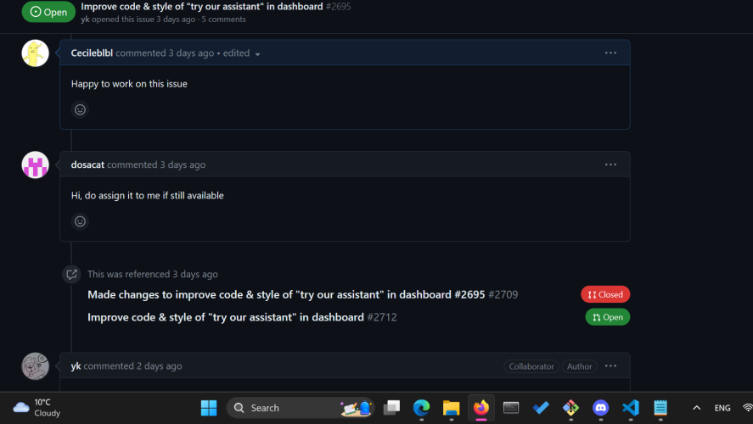Open options menu on yk's comment
Image resolution: width=753 pixels, height=424 pixels.
click(610, 366)
